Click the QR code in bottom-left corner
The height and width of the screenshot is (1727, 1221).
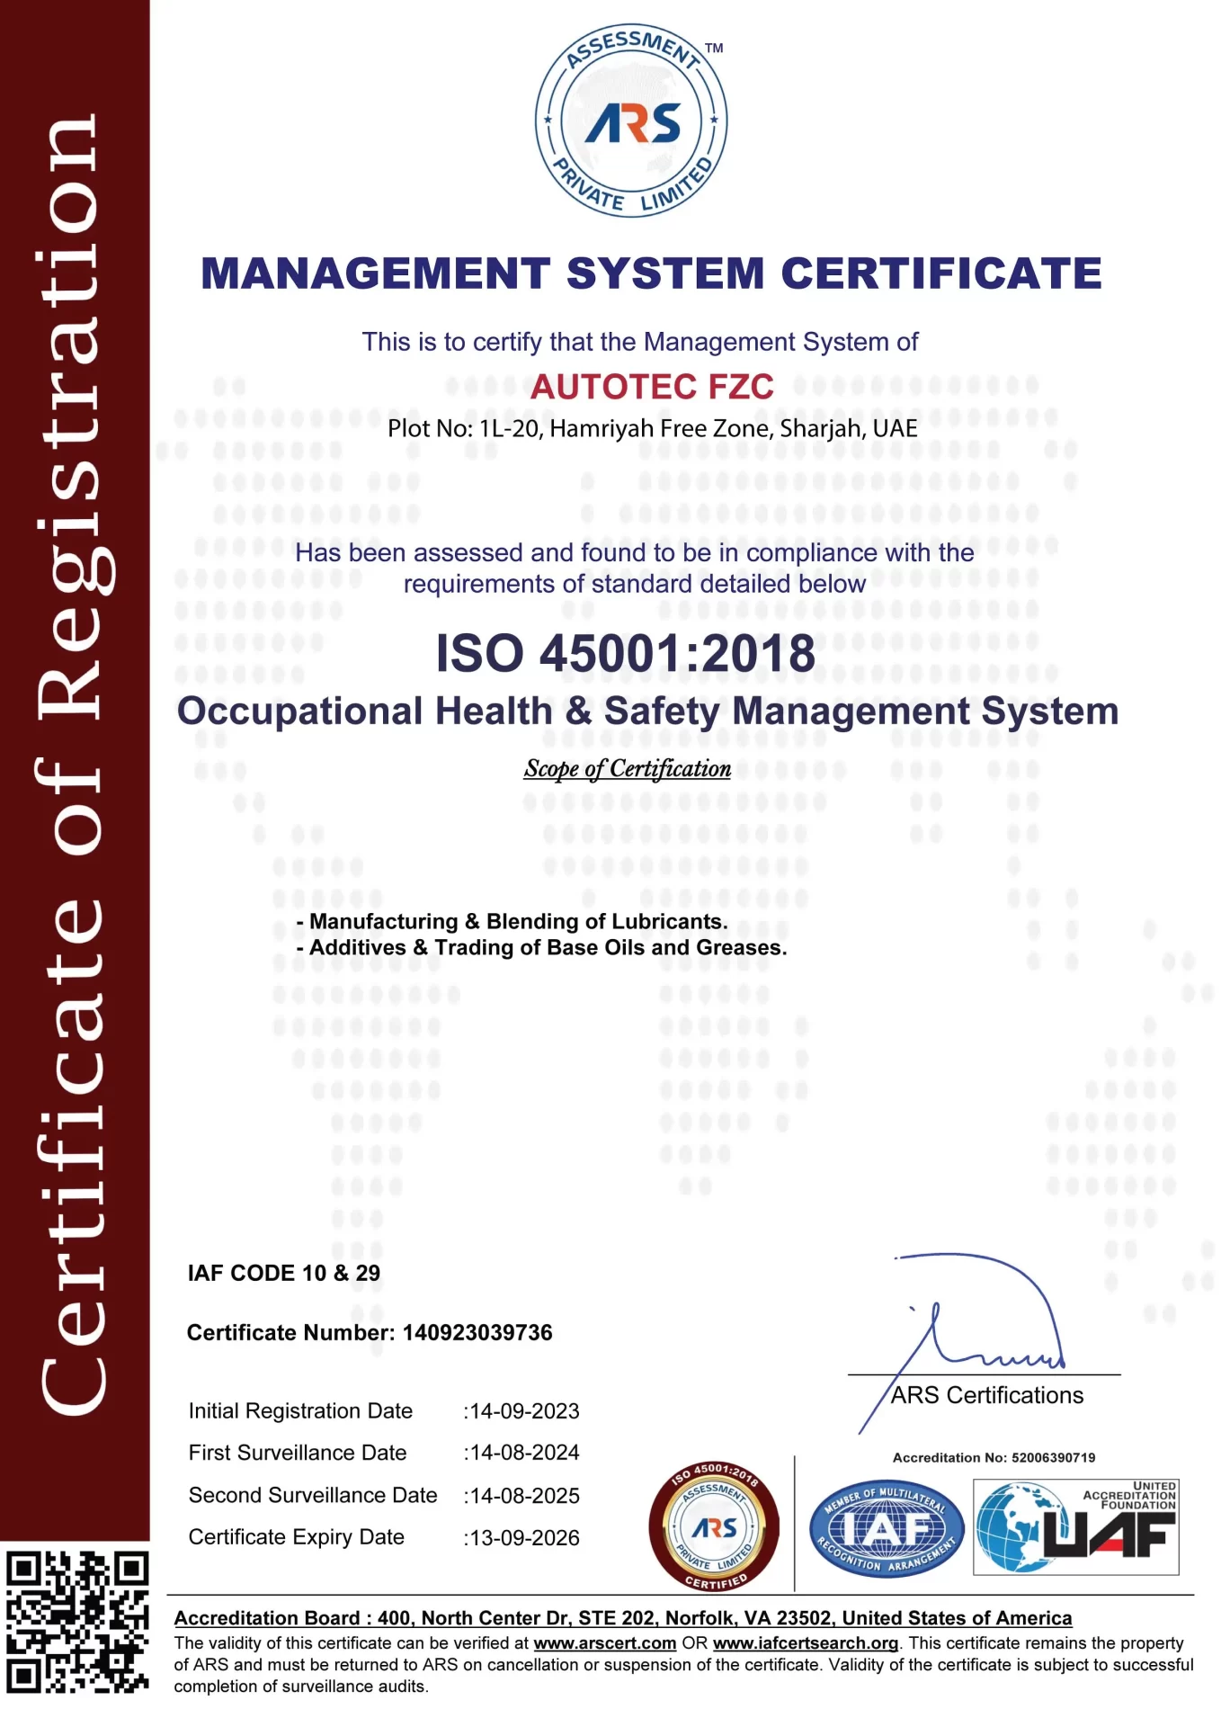(x=76, y=1621)
